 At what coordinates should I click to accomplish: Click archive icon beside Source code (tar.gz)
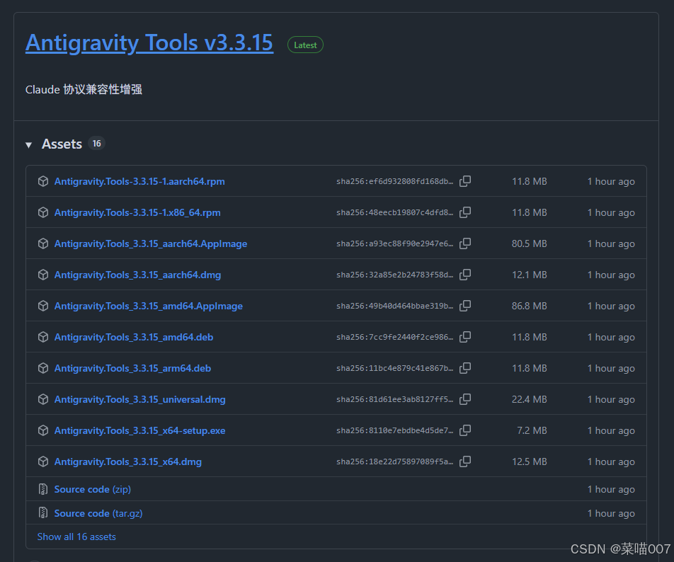43,512
